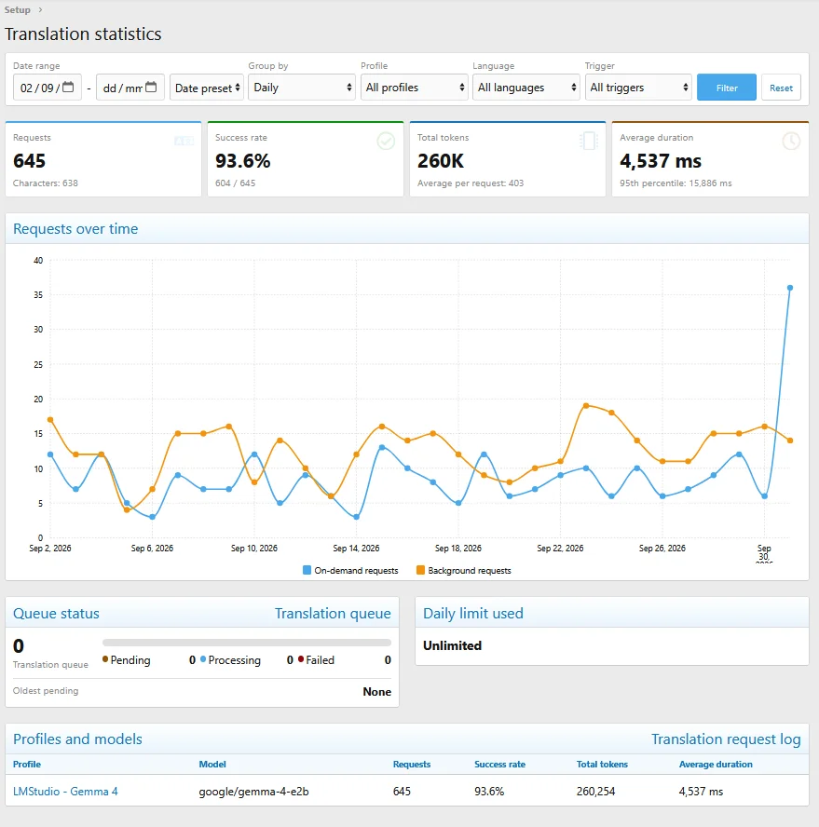Open the All profiles dropdown
Screen dimensions: 819x827
point(415,88)
